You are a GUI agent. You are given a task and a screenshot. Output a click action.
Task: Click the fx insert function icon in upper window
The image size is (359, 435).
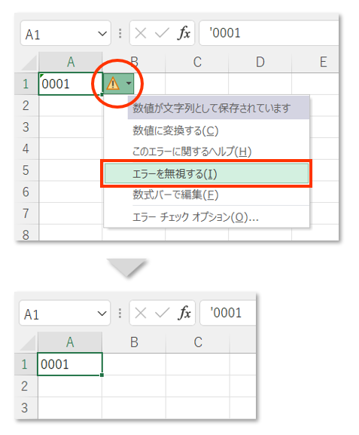[184, 33]
